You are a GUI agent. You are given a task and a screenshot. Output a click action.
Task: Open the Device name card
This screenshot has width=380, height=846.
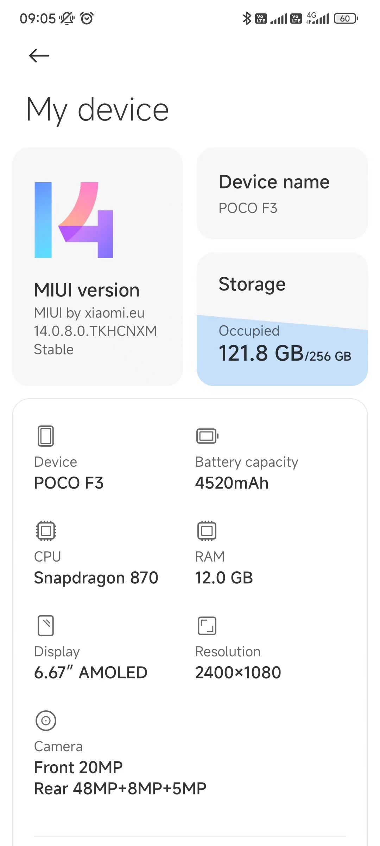pos(282,194)
